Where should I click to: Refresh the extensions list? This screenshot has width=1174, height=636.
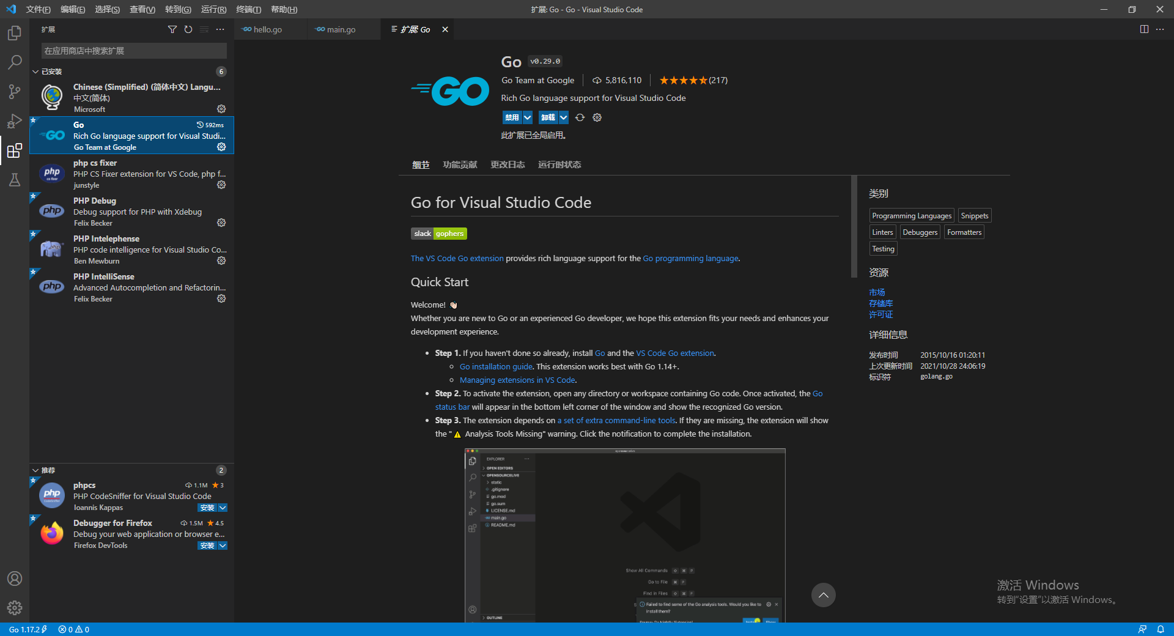pyautogui.click(x=188, y=29)
